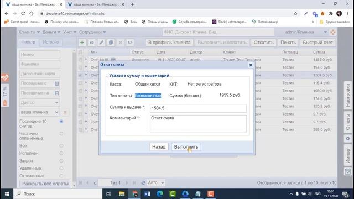Image resolution: width=354 pixels, height=199 pixels.
Task: Open the Деньги menu
Action: click(x=51, y=32)
